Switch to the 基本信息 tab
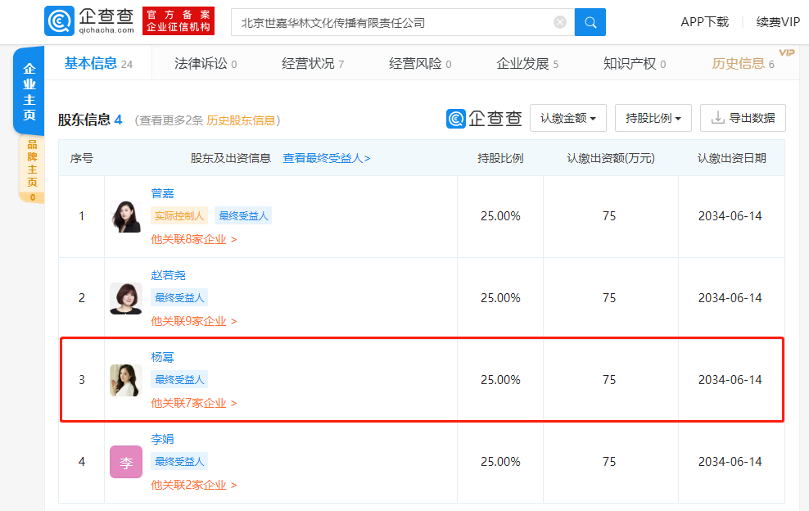809x511 pixels. (x=98, y=64)
